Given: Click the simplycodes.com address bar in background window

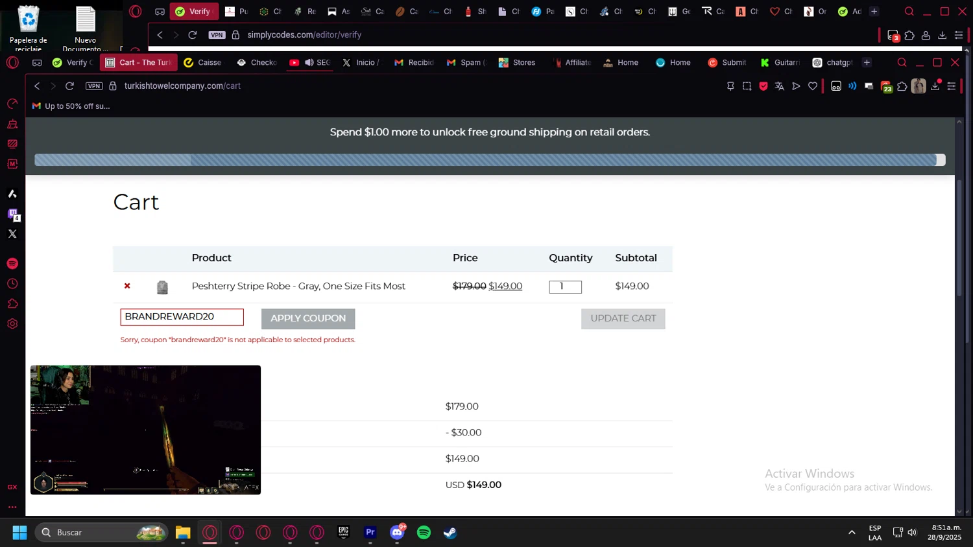Looking at the screenshot, I should [x=304, y=35].
